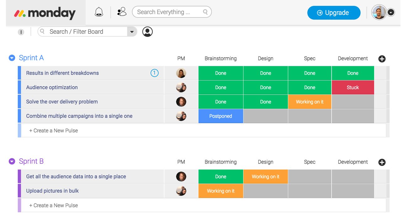Create a New Pulse in Sprint B

54,205
